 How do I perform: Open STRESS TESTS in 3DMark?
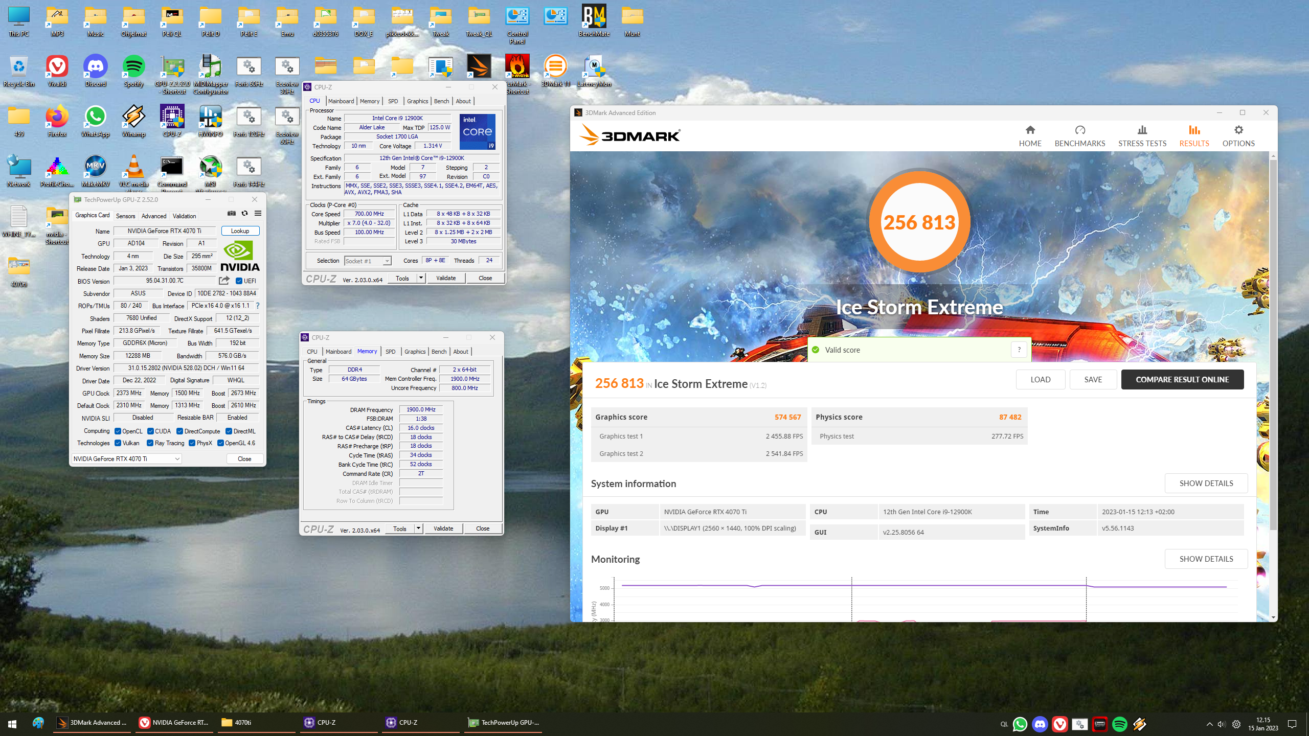coord(1142,136)
